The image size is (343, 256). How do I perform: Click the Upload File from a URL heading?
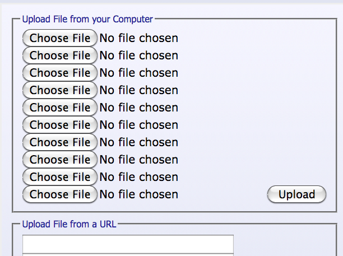(x=69, y=224)
